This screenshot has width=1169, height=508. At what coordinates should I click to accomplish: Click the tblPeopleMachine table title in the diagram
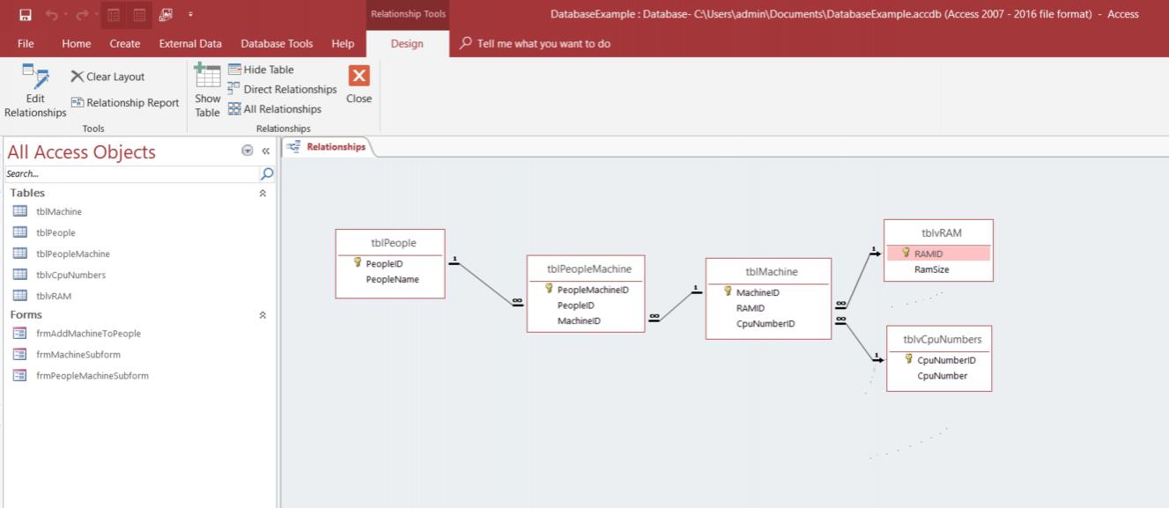(x=588, y=269)
